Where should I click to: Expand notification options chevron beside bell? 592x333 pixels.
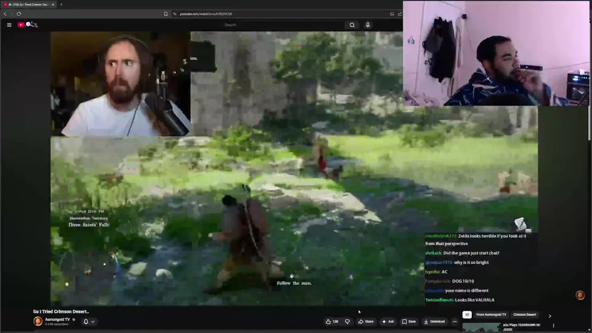[x=93, y=321]
